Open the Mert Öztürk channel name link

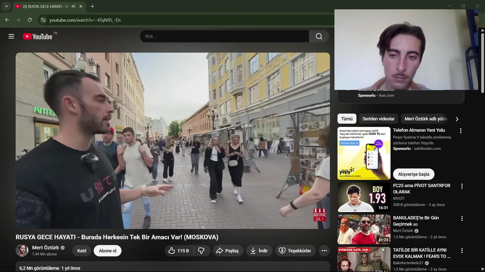(x=46, y=247)
